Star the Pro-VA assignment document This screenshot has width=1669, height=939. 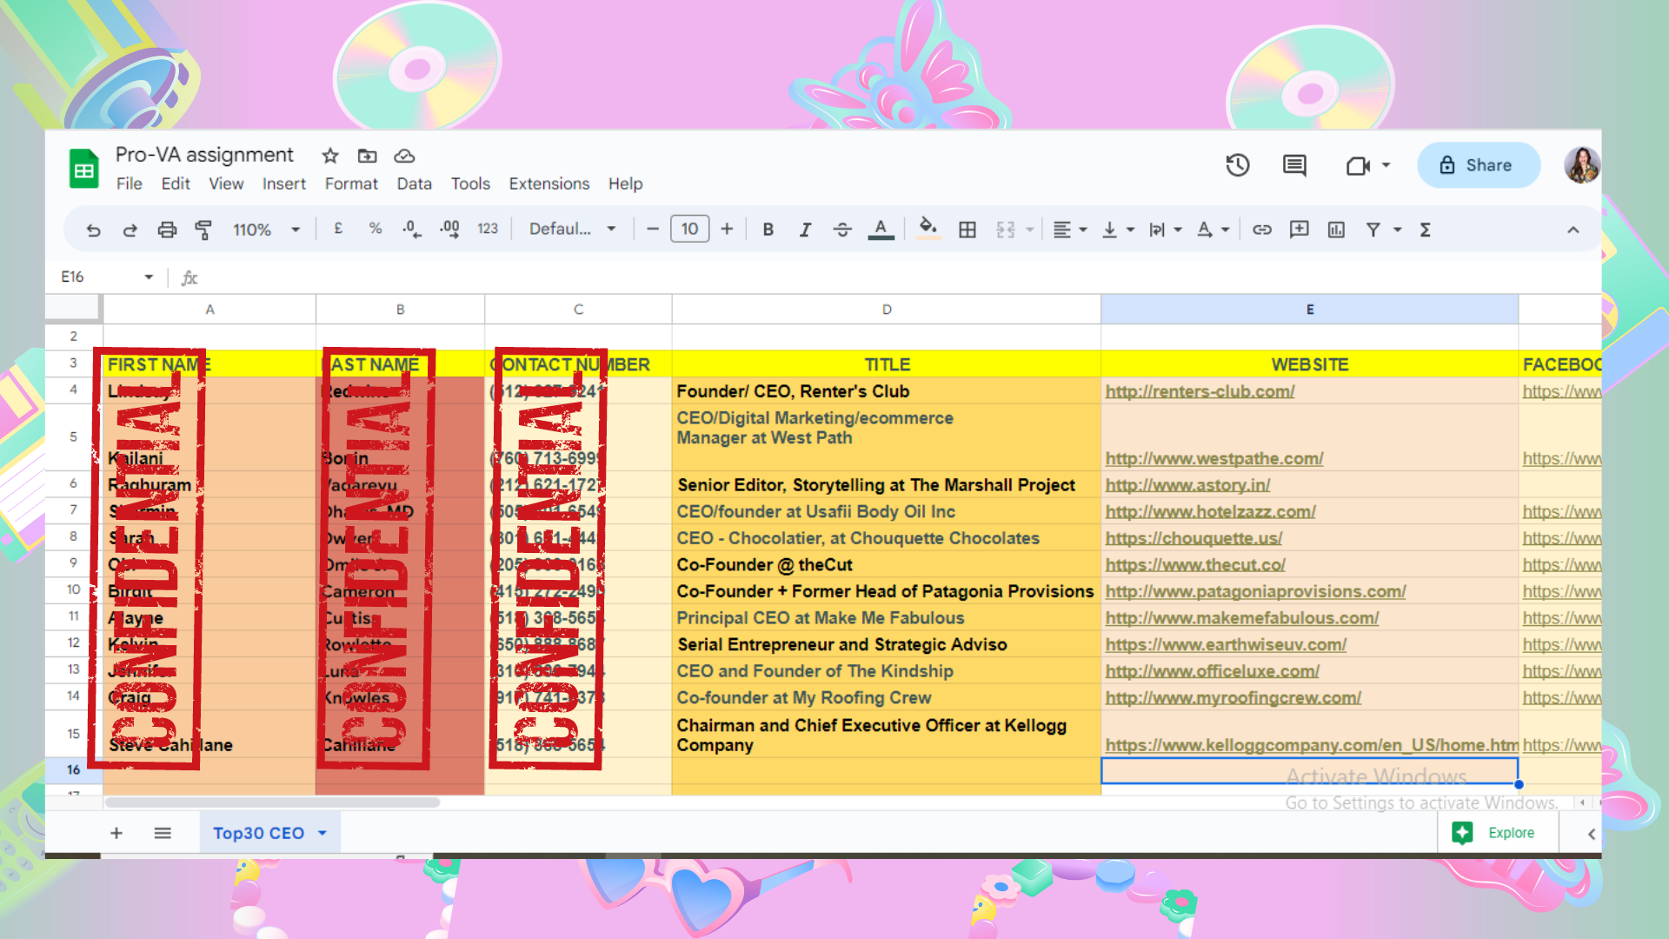pyautogui.click(x=329, y=156)
